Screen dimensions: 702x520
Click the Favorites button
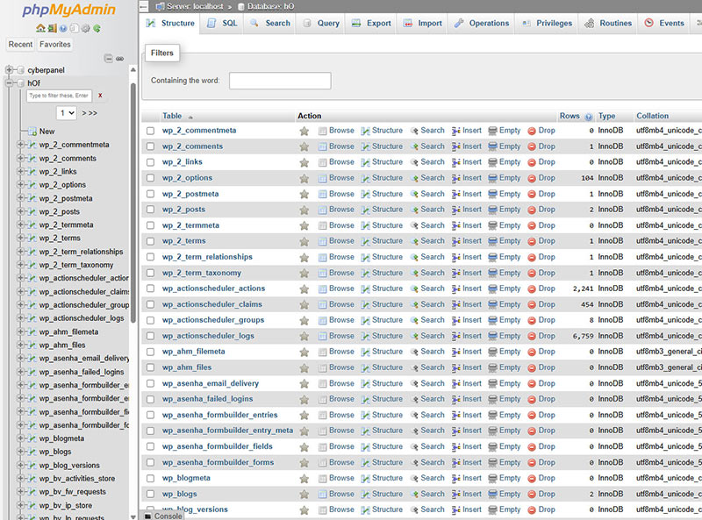(x=55, y=45)
